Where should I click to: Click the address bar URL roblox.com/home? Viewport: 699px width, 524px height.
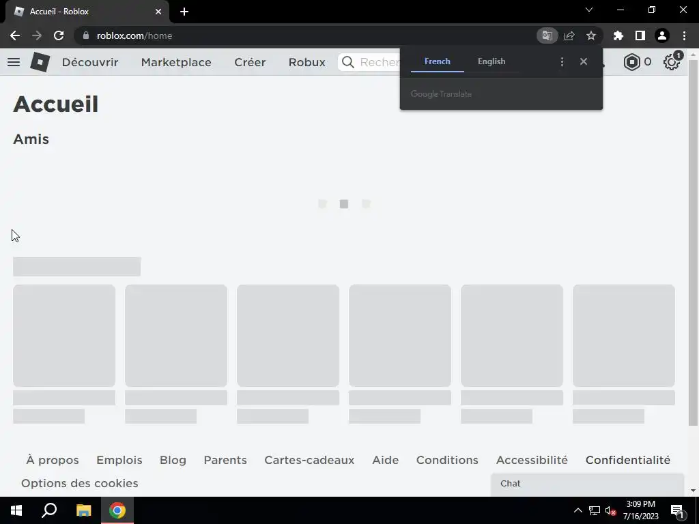click(x=134, y=35)
